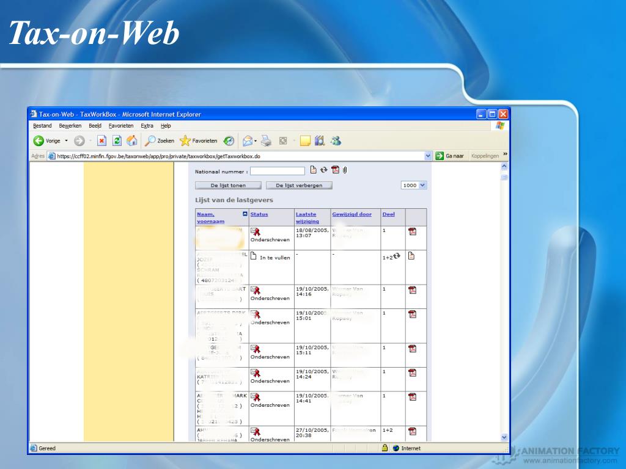Open document icon for In te vullen row
The width and height of the screenshot is (626, 469).
click(x=411, y=256)
